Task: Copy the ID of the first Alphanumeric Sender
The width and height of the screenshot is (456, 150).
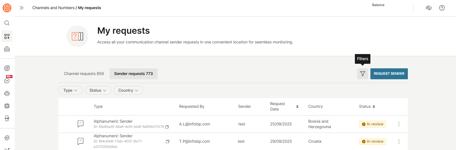Action: click(x=167, y=127)
